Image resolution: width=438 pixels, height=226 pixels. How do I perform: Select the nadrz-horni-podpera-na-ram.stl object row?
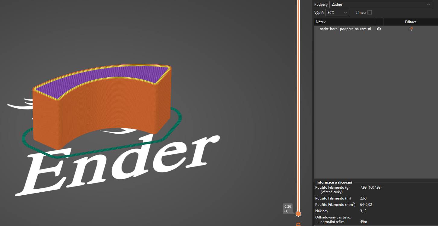pyautogui.click(x=376, y=29)
